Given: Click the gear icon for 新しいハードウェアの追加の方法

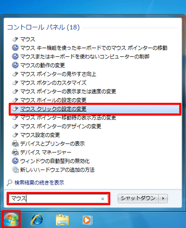Looking at the screenshot, I should (x=15, y=170).
